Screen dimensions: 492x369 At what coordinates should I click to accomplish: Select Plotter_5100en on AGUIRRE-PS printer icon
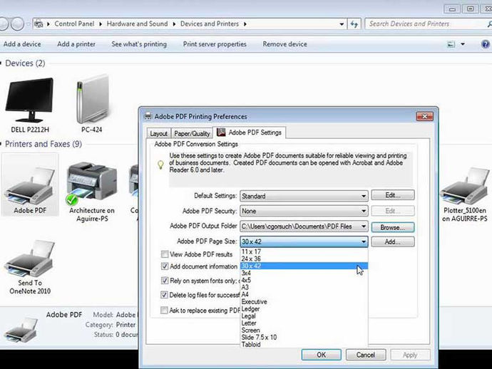[464, 186]
